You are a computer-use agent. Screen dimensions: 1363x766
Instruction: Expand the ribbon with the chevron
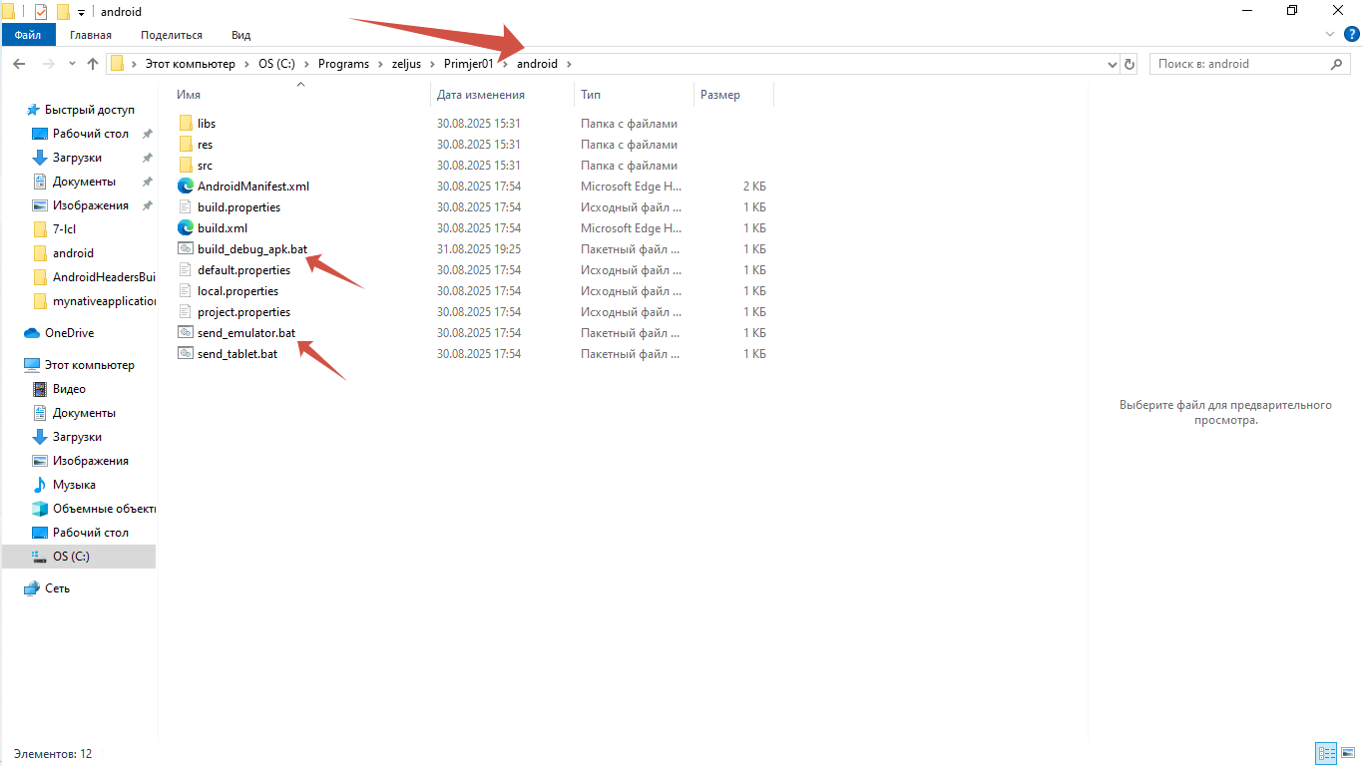click(x=1330, y=34)
